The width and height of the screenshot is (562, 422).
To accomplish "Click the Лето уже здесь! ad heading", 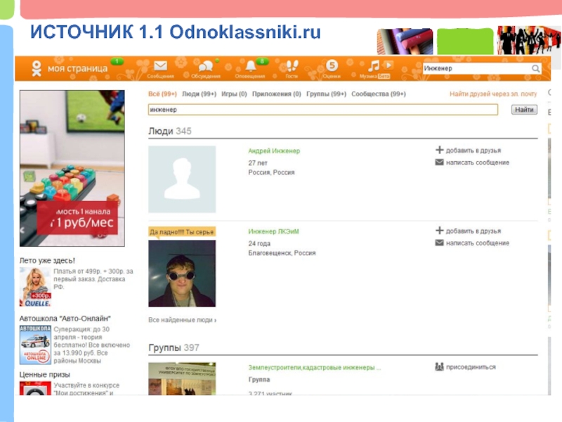I will 47,260.
